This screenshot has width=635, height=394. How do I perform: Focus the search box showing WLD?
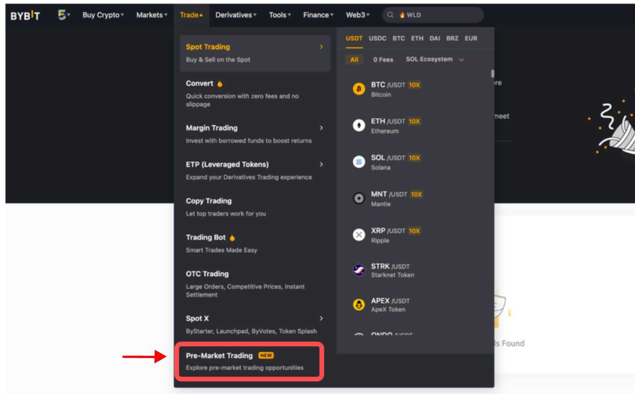pos(433,15)
